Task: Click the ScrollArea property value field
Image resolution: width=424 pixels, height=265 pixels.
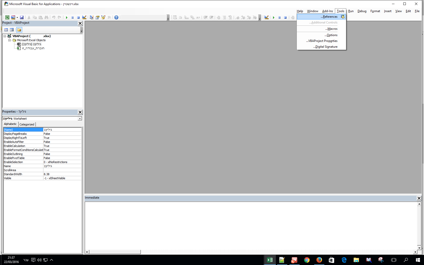Action: coord(62,170)
